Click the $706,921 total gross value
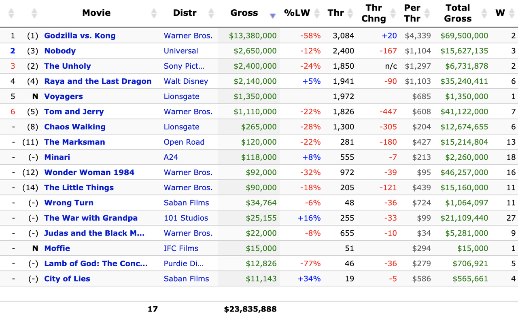The height and width of the screenshot is (316, 518). 471,263
